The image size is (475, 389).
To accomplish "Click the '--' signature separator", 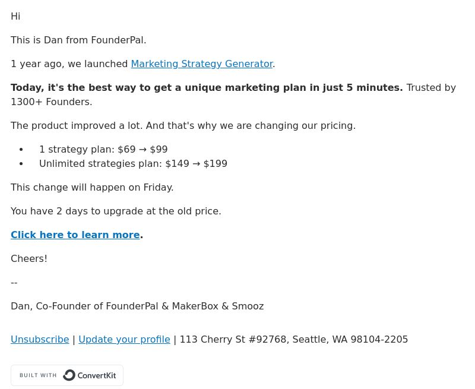I will tap(14, 282).
